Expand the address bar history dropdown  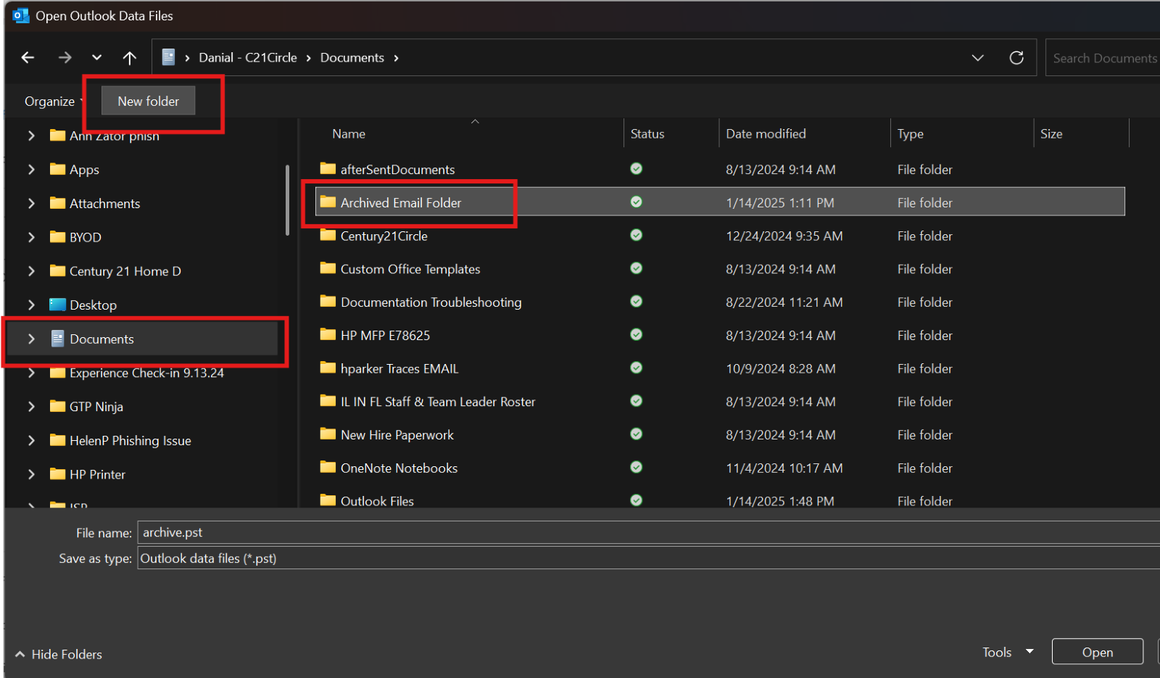point(977,58)
